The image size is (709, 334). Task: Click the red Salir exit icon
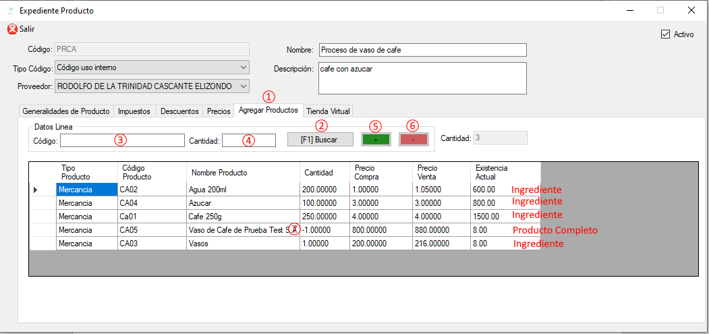pyautogui.click(x=12, y=29)
